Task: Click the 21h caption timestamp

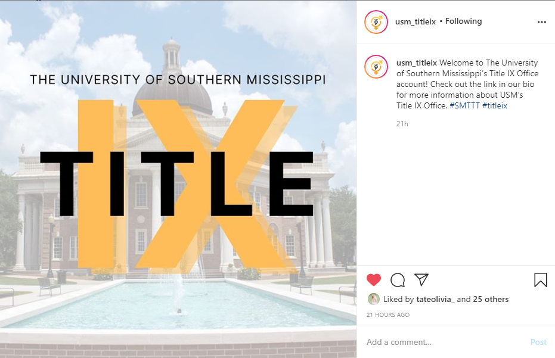Action: pos(402,124)
